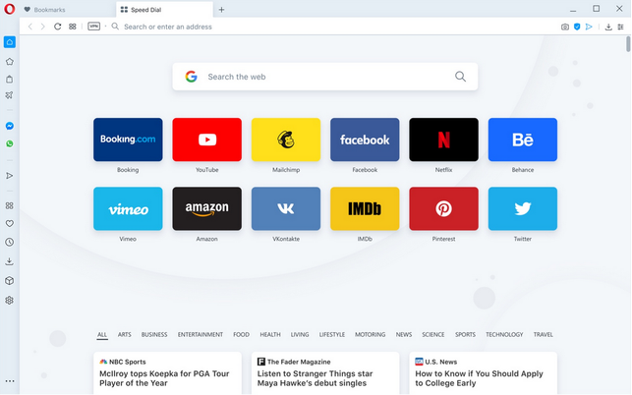Open the Mailchimp speed dial tile
Screen dimensions: 632x395
click(x=286, y=140)
